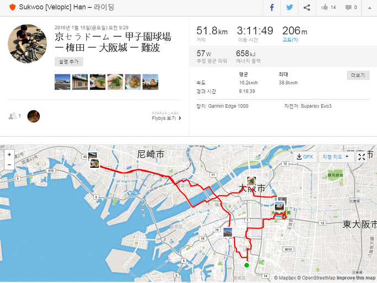Download the GPX file
The height and width of the screenshot is (283, 377).
305,157
